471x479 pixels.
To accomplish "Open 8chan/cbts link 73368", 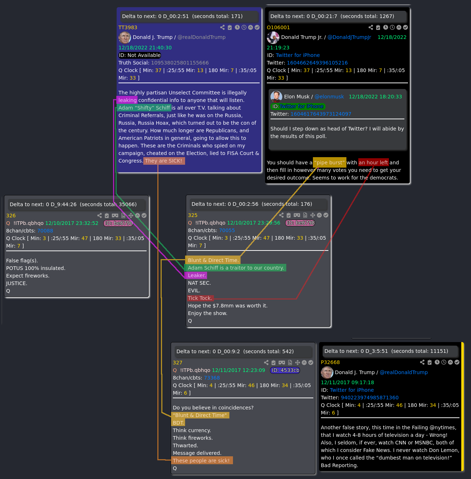I will click(212, 378).
